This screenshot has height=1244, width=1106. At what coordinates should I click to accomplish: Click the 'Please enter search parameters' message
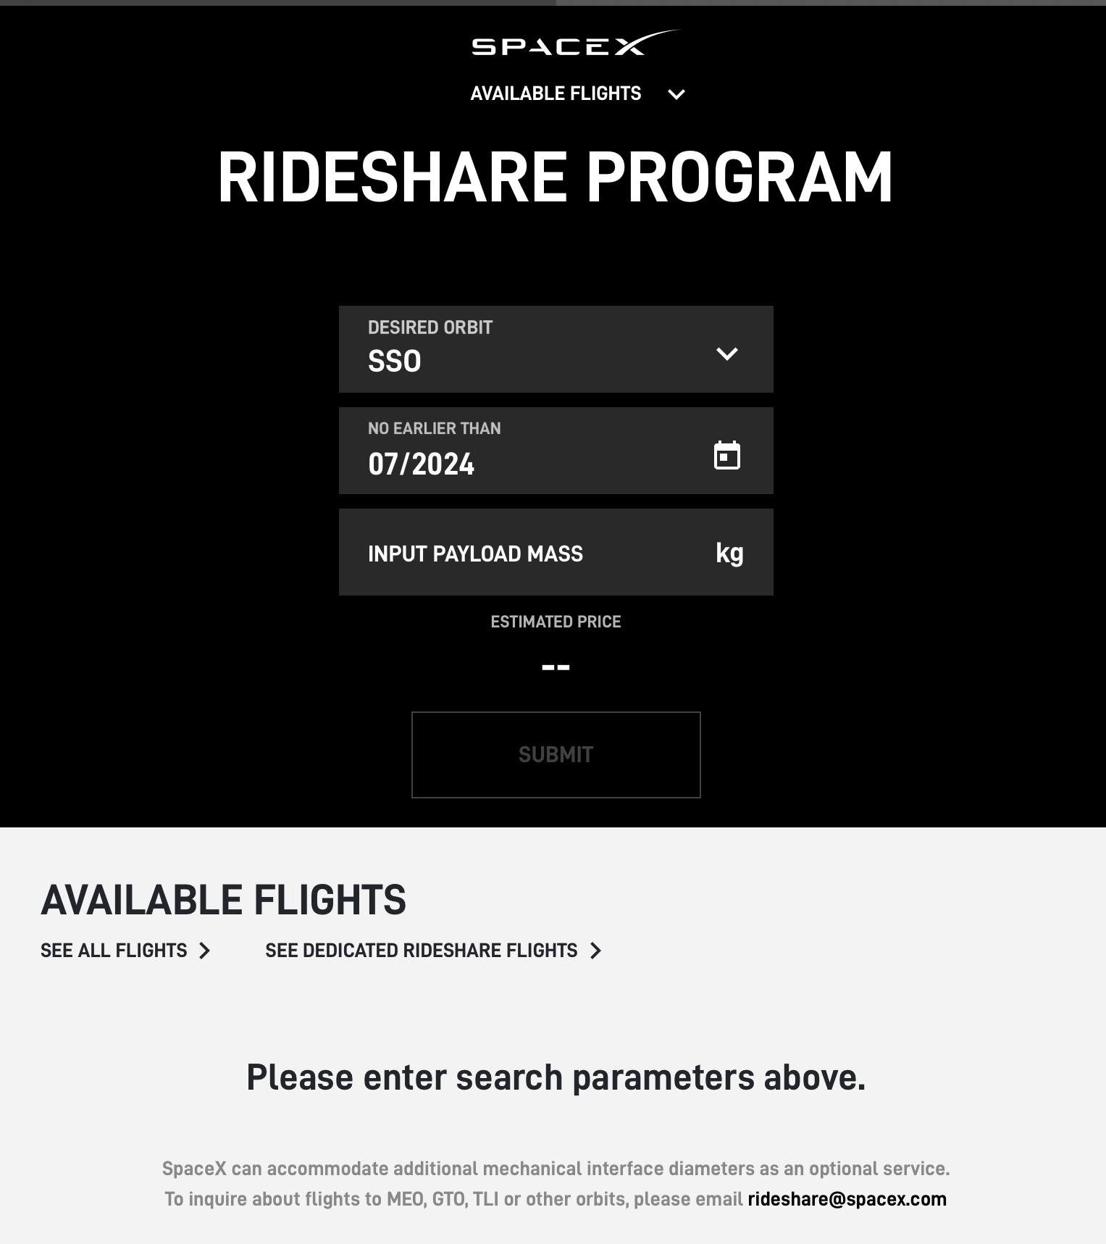pos(556,1077)
